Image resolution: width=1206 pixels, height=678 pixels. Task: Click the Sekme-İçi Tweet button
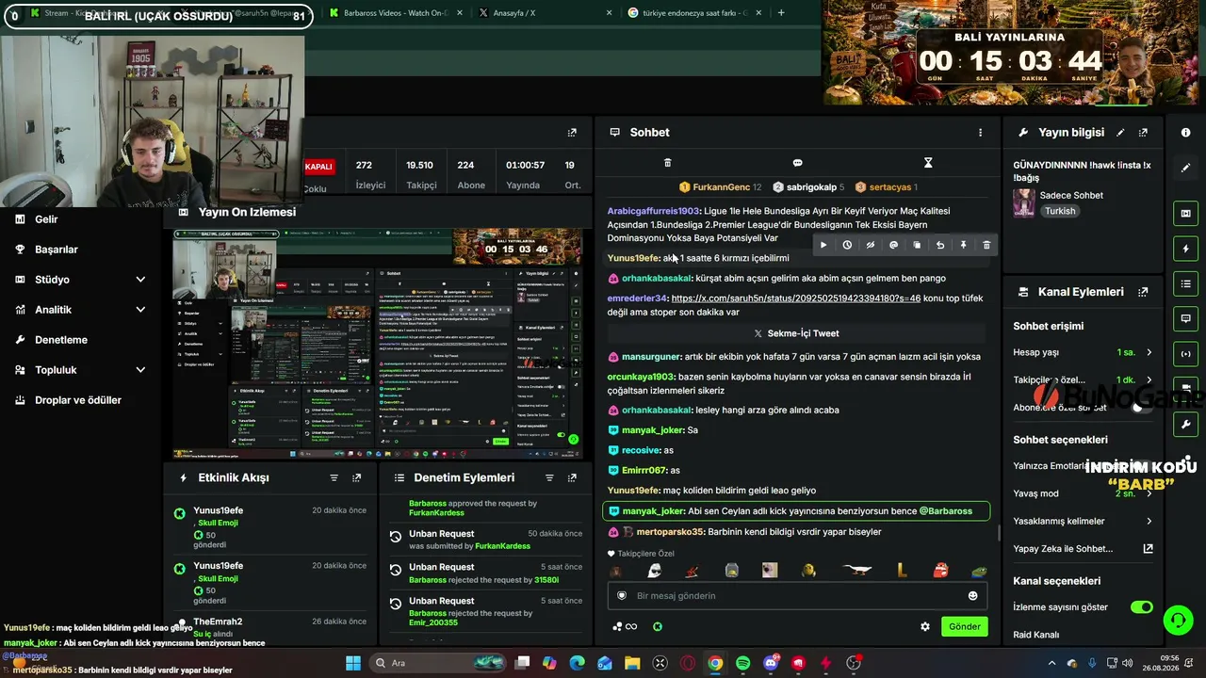[797, 333]
